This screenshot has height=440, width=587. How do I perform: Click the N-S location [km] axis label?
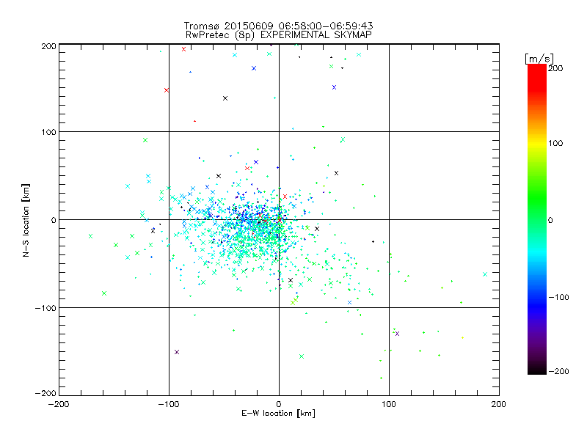tap(26, 221)
